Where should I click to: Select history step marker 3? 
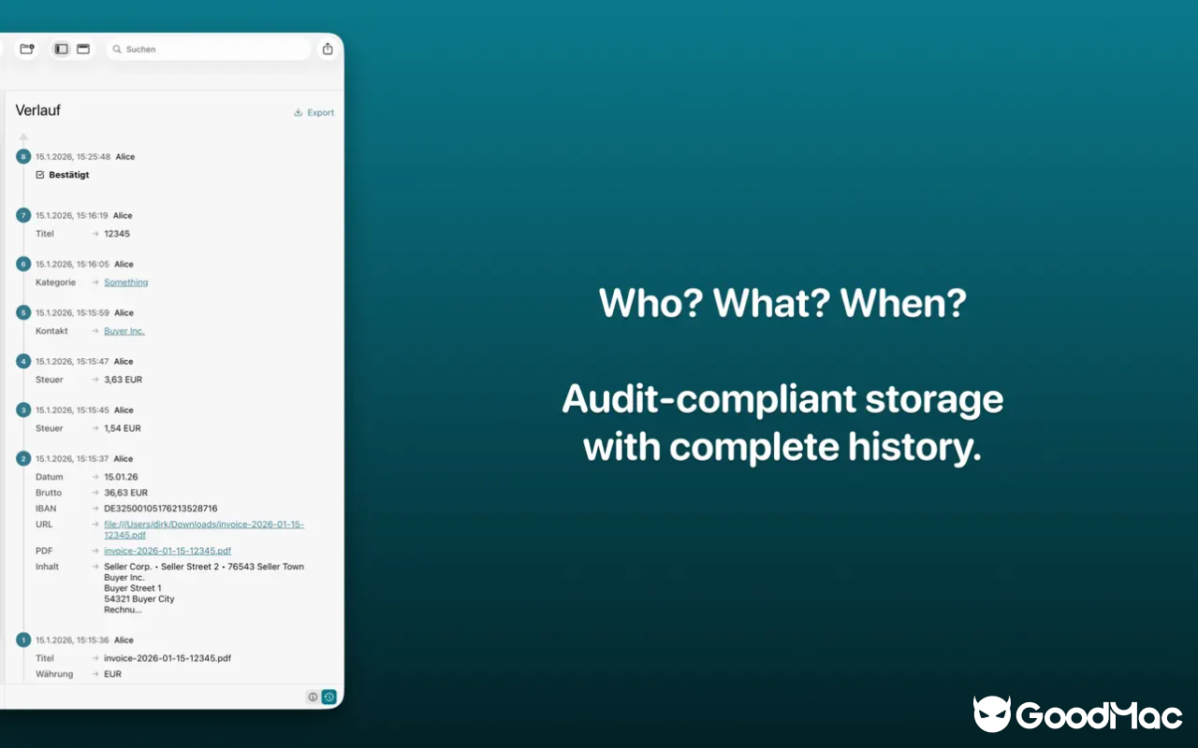[x=23, y=410]
